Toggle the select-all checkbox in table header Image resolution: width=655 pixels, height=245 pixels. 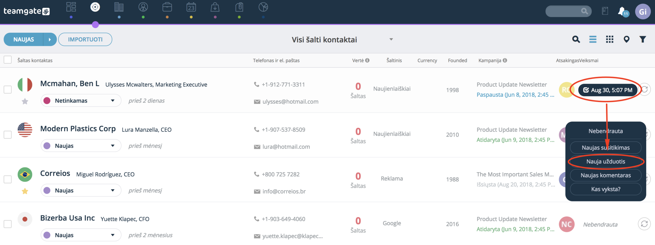tap(8, 60)
